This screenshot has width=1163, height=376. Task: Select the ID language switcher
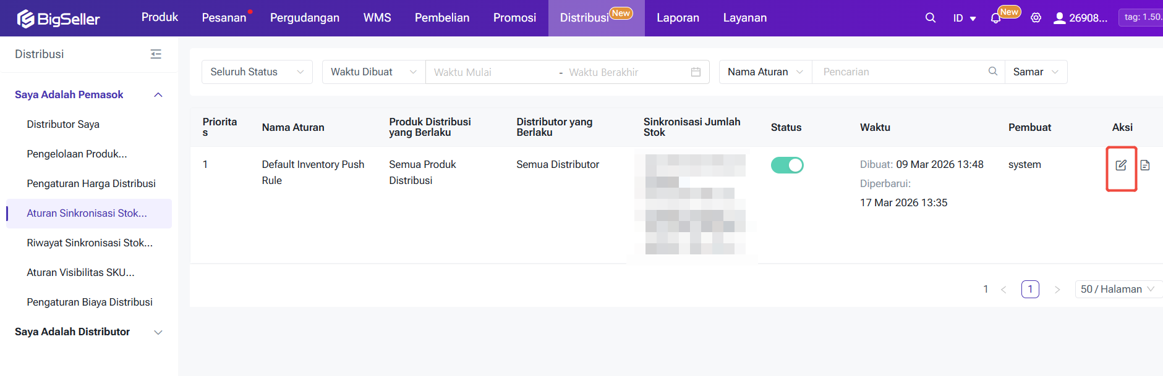tap(964, 19)
